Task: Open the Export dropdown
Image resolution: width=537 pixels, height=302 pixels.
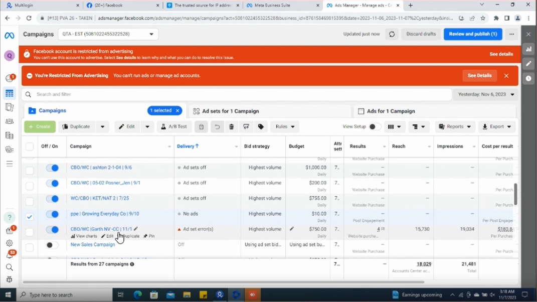Action: coord(496,127)
